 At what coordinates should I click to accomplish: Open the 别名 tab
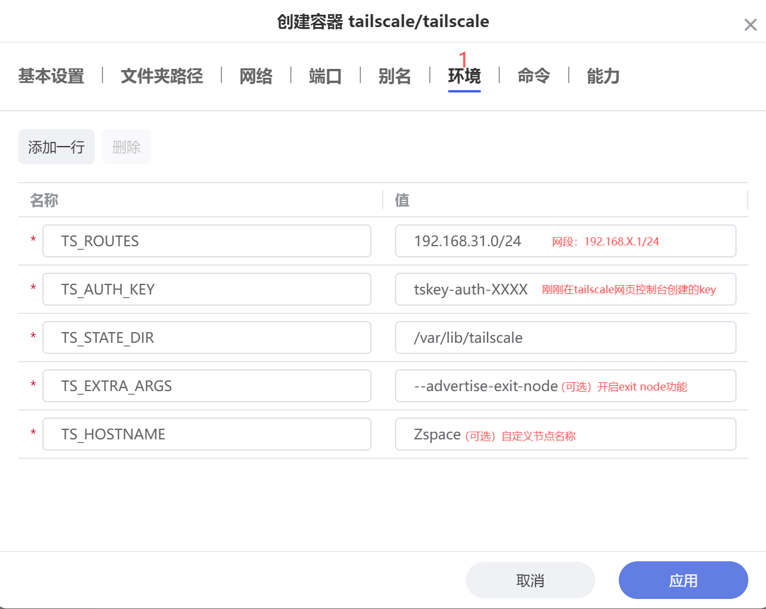(395, 76)
